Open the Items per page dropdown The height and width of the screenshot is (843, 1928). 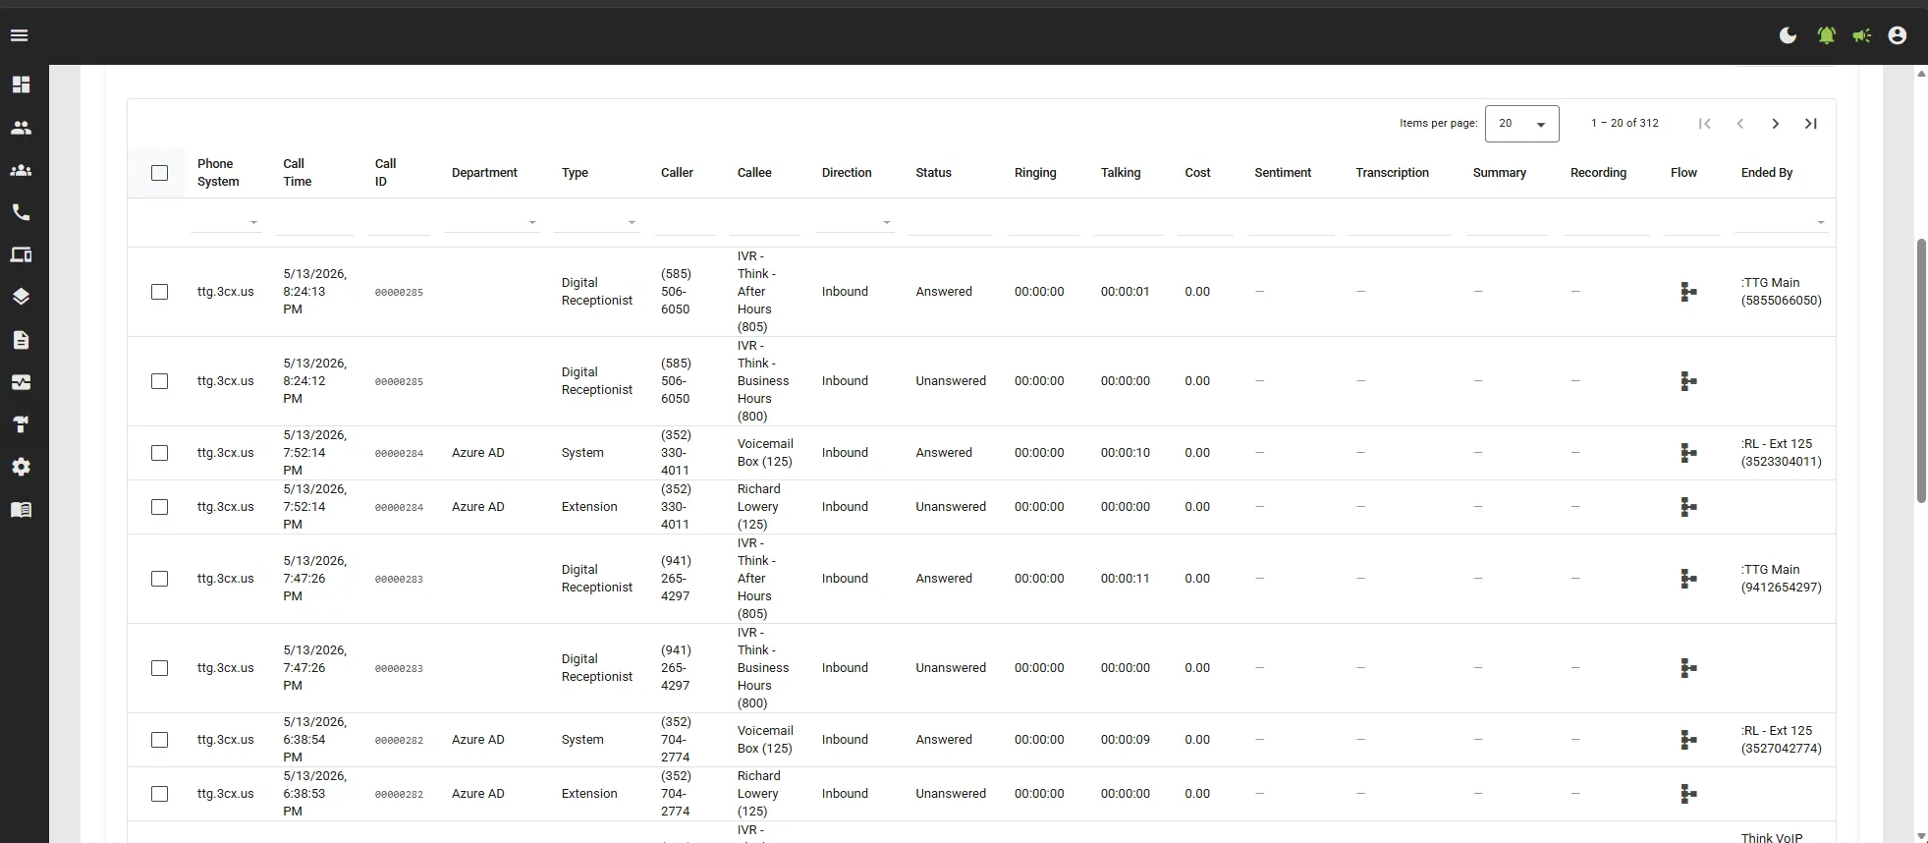click(1521, 124)
